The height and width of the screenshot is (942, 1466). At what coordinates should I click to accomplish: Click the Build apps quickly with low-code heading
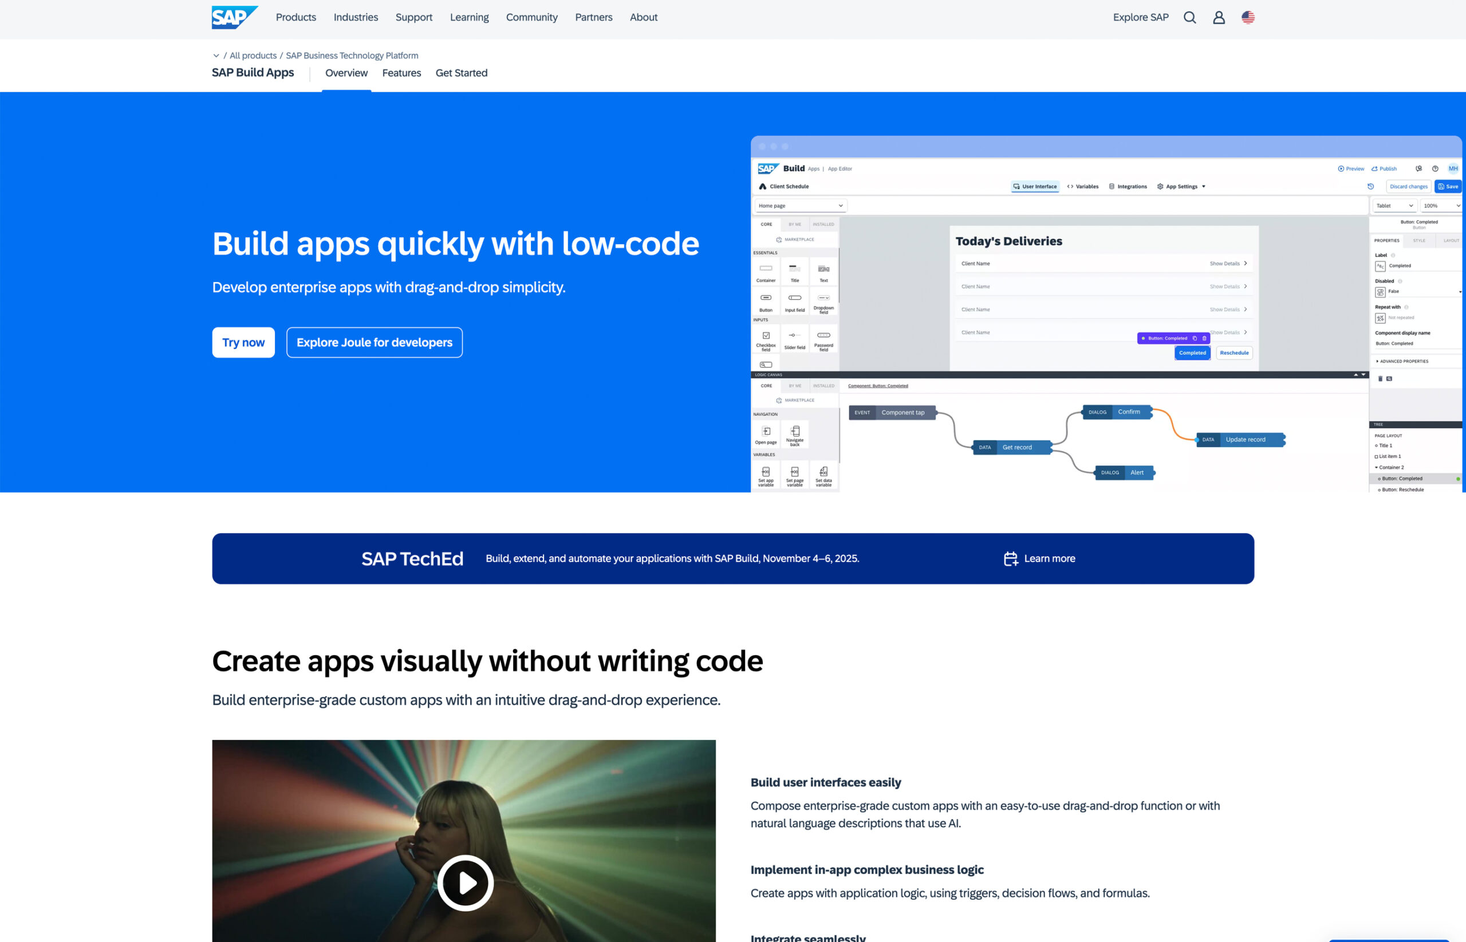pyautogui.click(x=455, y=243)
